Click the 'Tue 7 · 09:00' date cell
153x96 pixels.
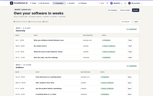[x=20, y=40]
